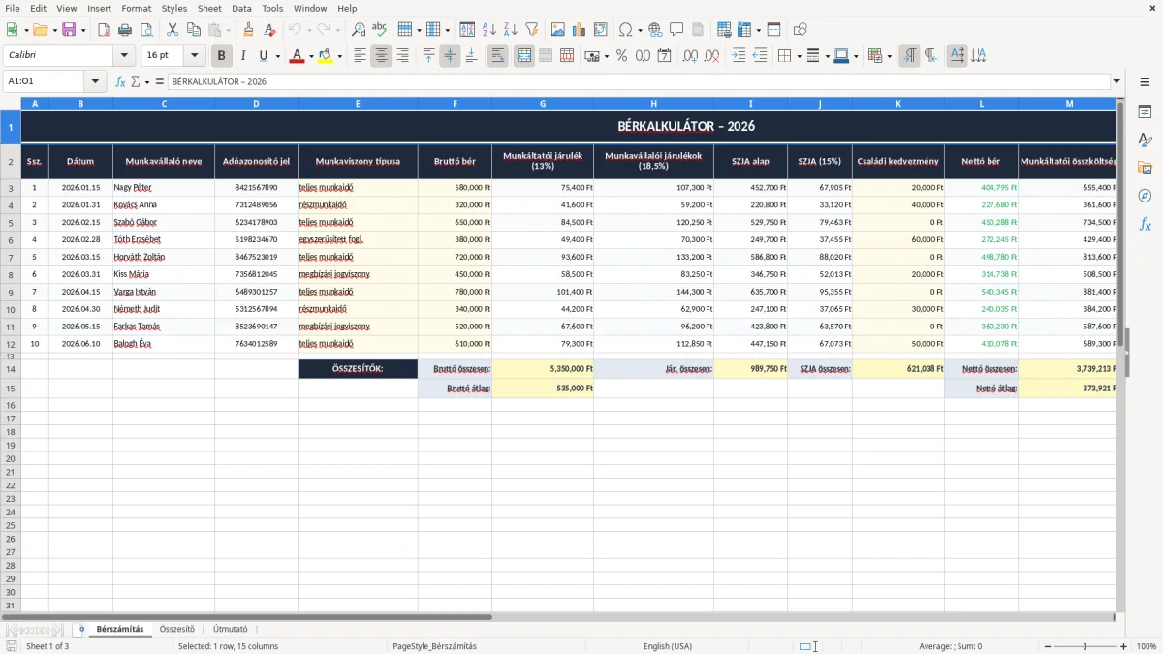Open Borders dropdown arrow
This screenshot has height=654, width=1163.
click(798, 56)
